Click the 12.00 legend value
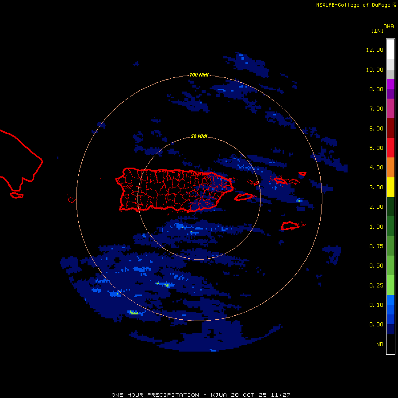This screenshot has width=398, height=398. coord(375,50)
